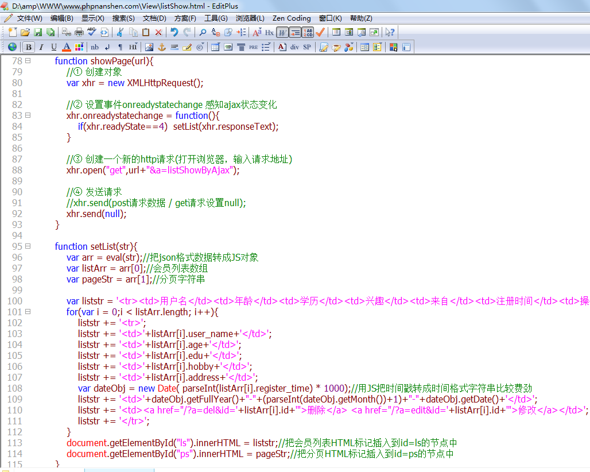Open the HTML color palette grid
Image resolution: width=590 pixels, height=472 pixels.
click(x=79, y=47)
